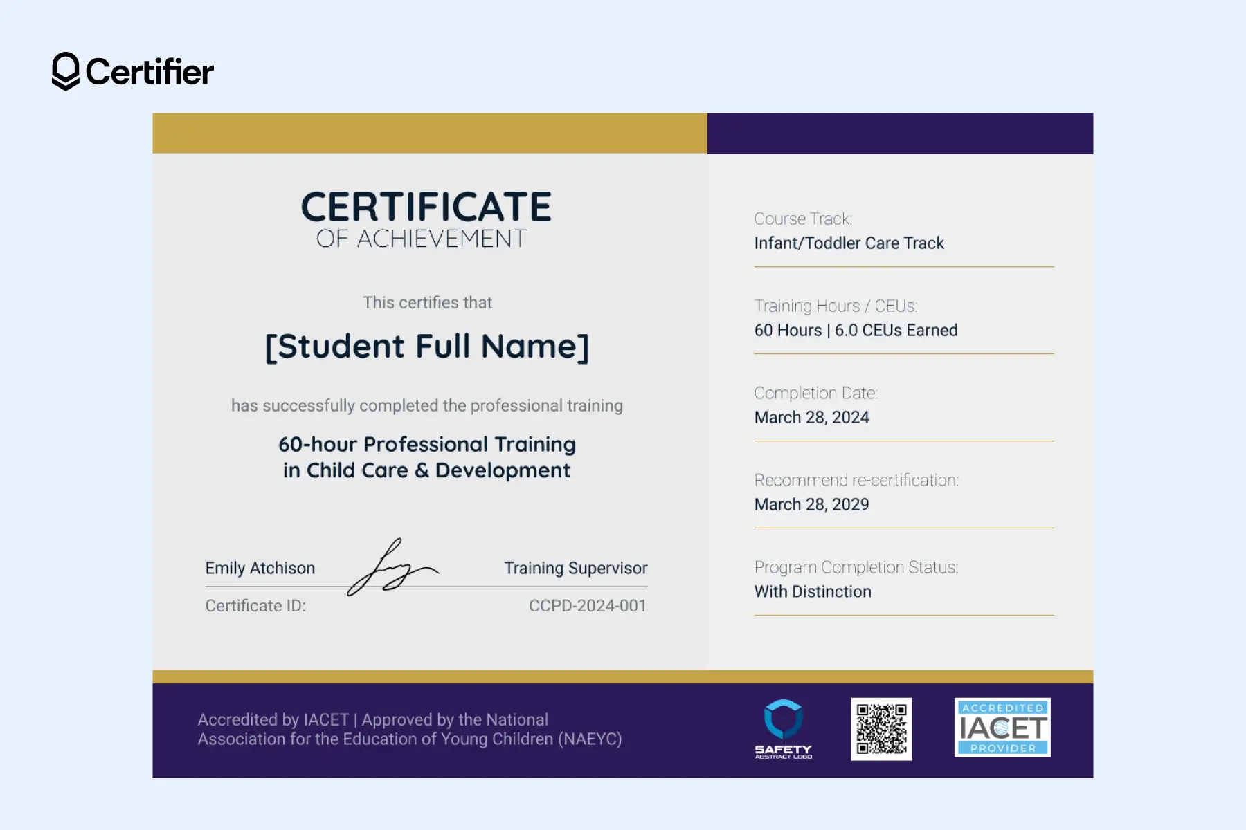The width and height of the screenshot is (1246, 830).
Task: Click the Certifier shield logo
Action: [x=64, y=71]
